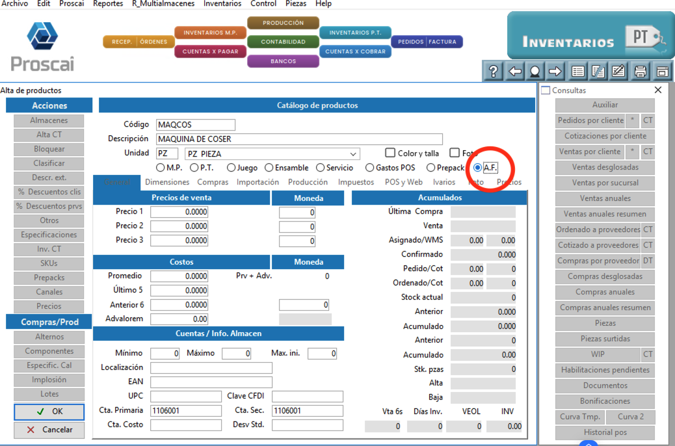
Task: Choose the Servicio product type option
Action: tap(320, 168)
